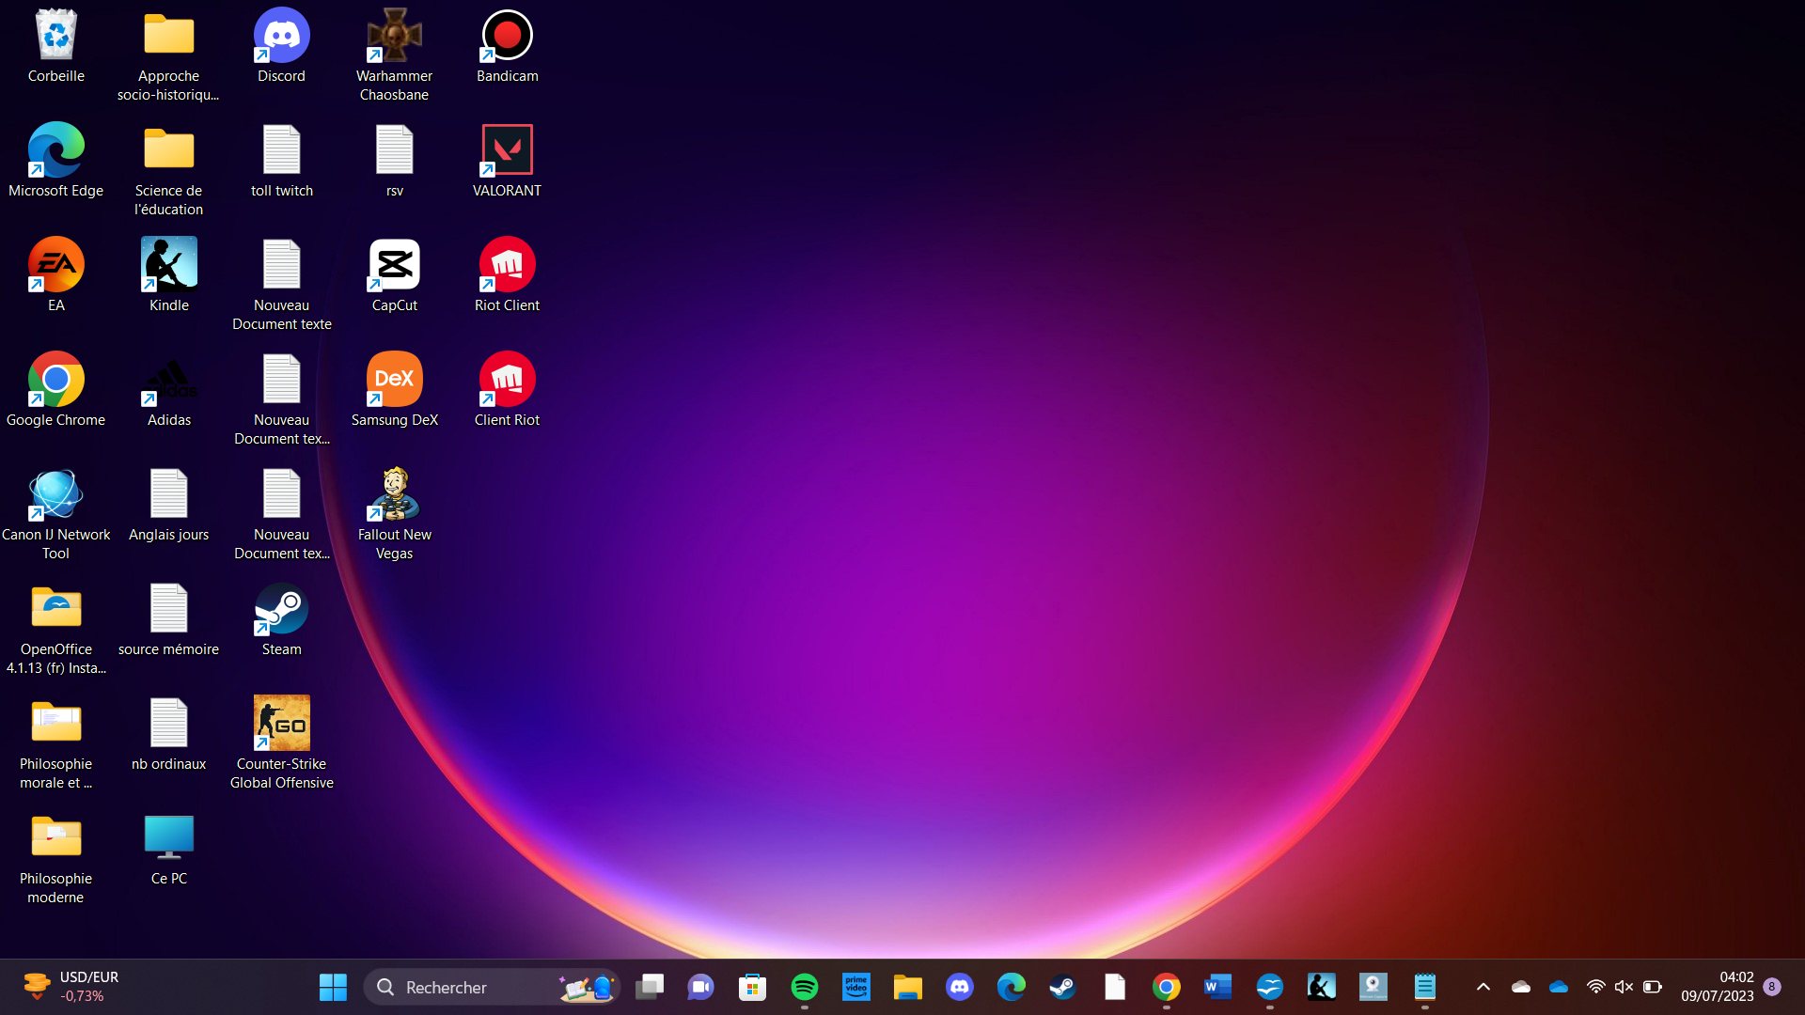
Task: Open OpenOffice from the taskbar
Action: [x=1270, y=987]
